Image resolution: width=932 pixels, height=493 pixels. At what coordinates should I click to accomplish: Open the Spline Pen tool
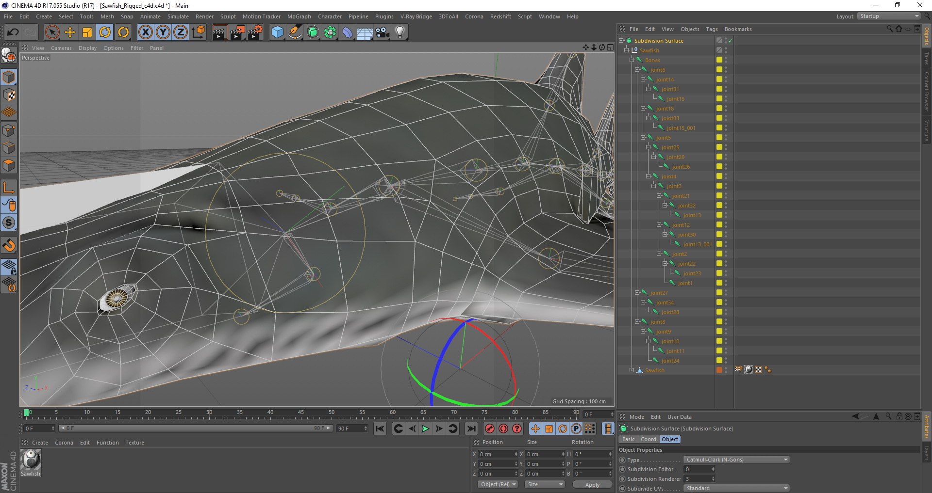coord(295,32)
